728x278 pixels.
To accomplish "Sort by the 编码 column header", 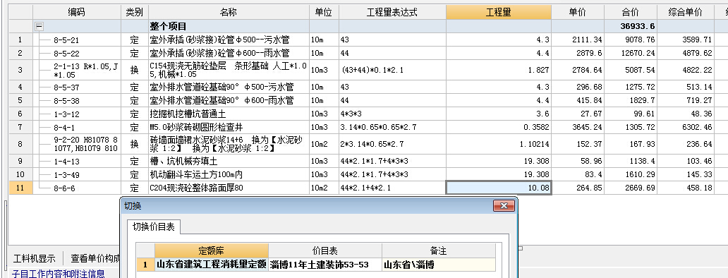I will point(77,13).
